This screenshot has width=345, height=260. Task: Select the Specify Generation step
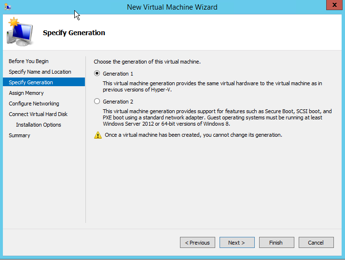[x=31, y=82]
